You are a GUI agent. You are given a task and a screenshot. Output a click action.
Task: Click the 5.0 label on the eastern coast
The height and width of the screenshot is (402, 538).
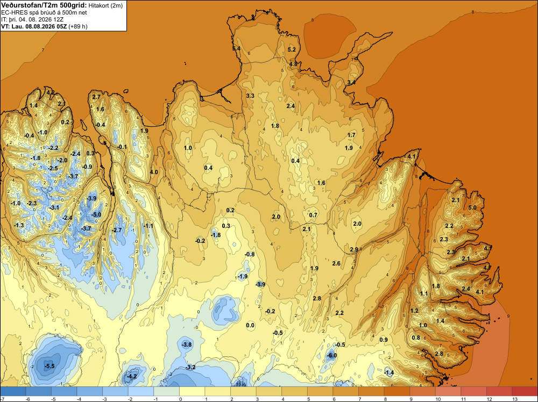472,207
